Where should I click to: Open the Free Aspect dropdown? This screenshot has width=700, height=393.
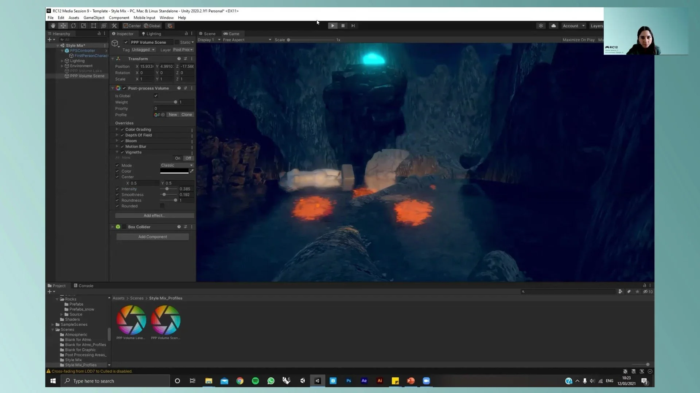pos(247,40)
